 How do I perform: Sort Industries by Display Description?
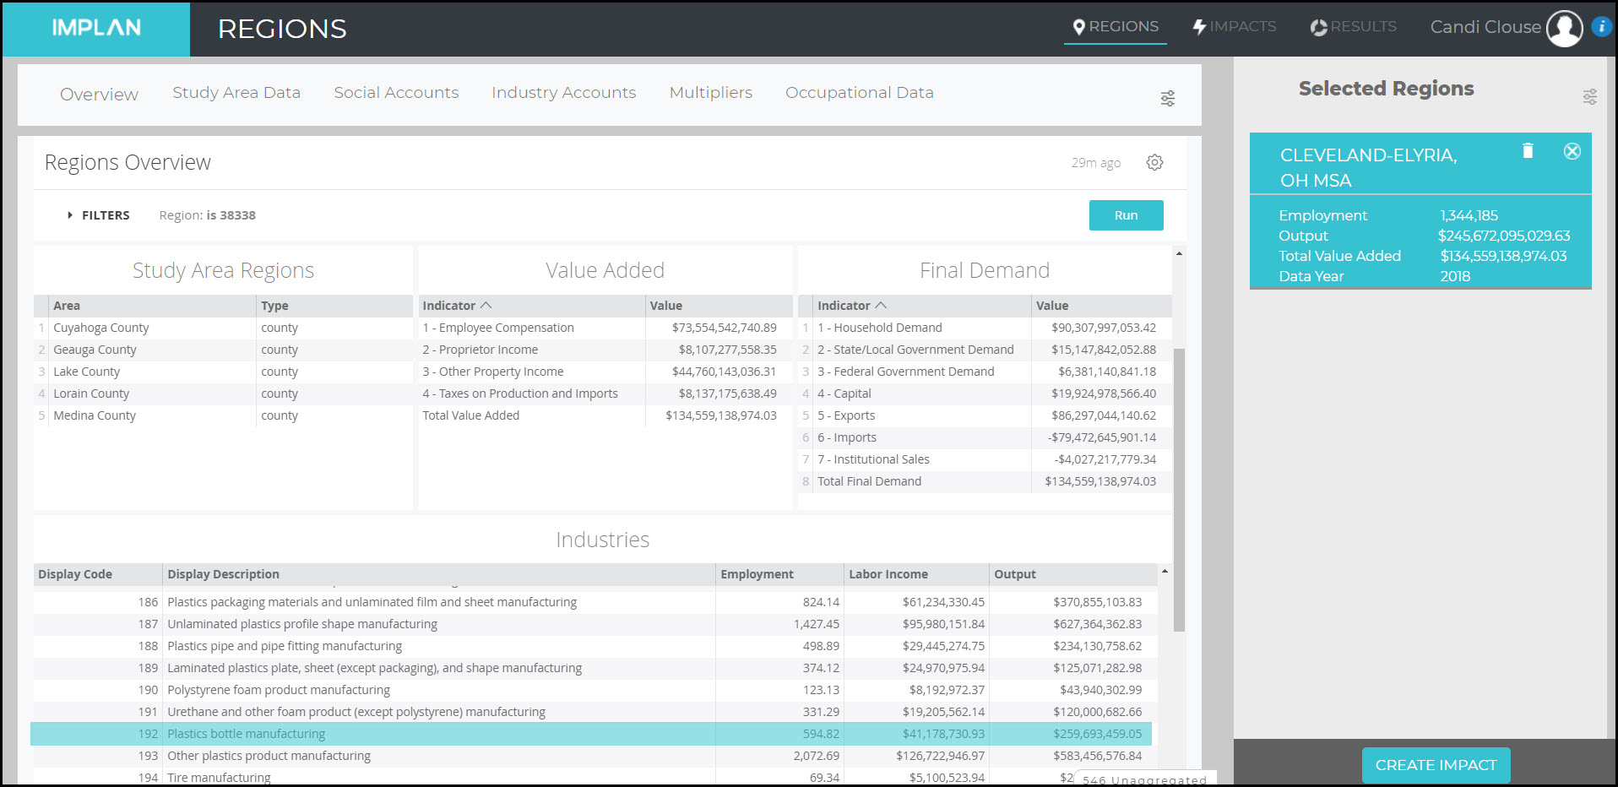pyautogui.click(x=439, y=574)
